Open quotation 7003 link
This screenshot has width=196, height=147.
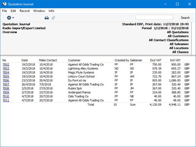pos(6,69)
